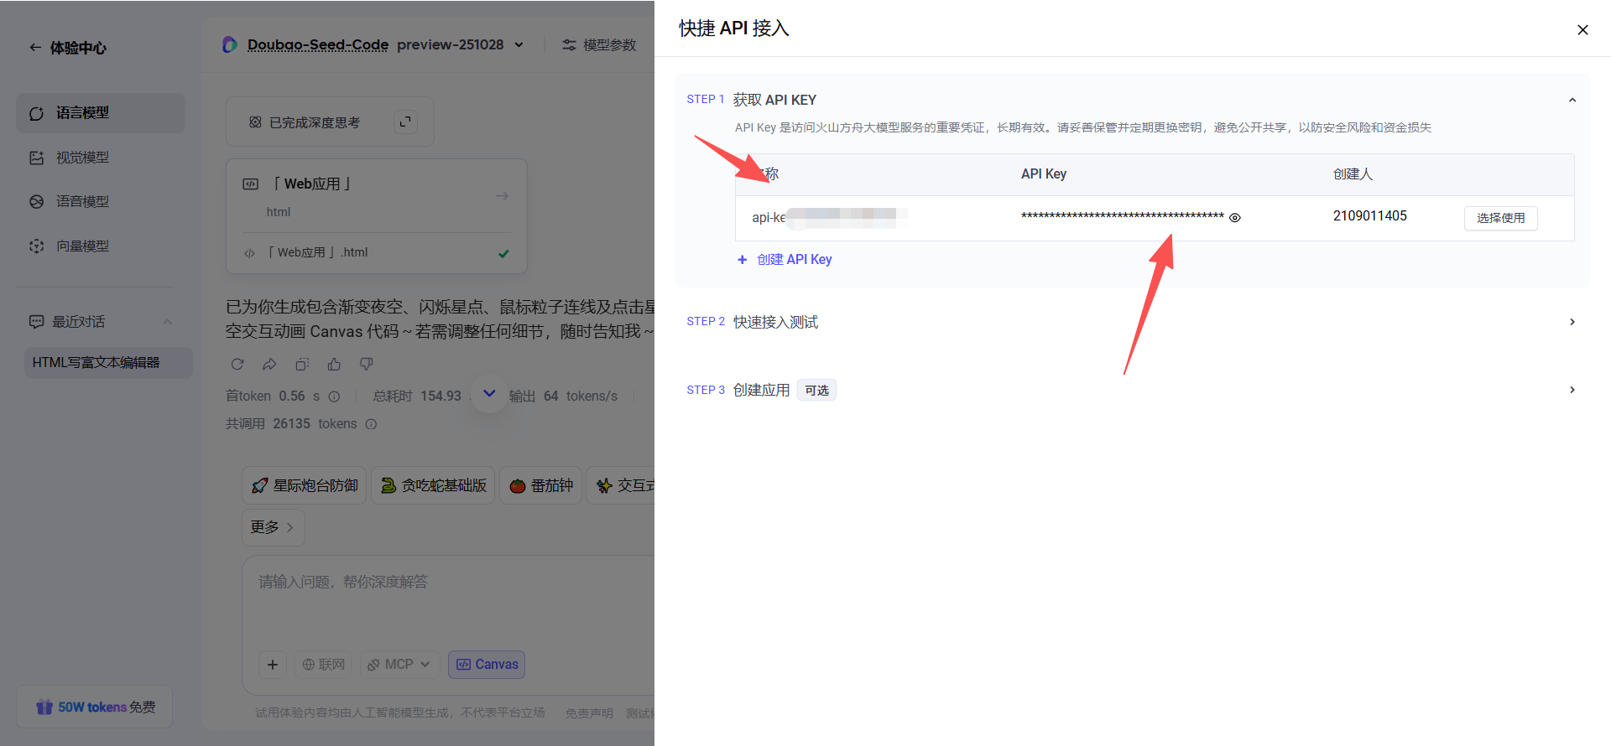Click the green check mark on the html file row
The width and height of the screenshot is (1611, 746).
point(503,253)
